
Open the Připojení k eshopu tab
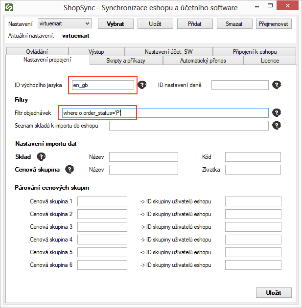255,51
